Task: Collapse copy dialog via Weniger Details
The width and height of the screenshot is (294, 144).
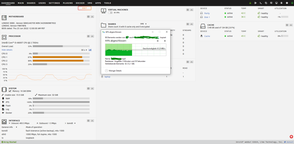Action: tap(113, 71)
